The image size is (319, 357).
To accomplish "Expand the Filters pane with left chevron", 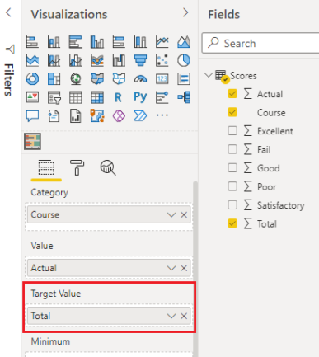I will click(8, 12).
